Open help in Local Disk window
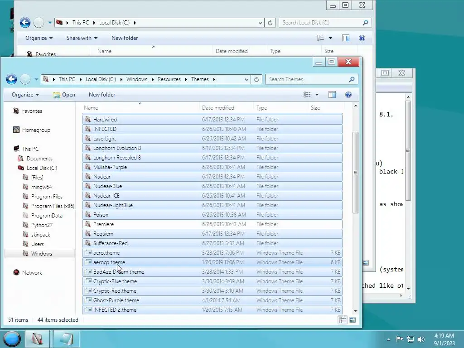Image resolution: width=464 pixels, height=348 pixels. click(x=362, y=38)
